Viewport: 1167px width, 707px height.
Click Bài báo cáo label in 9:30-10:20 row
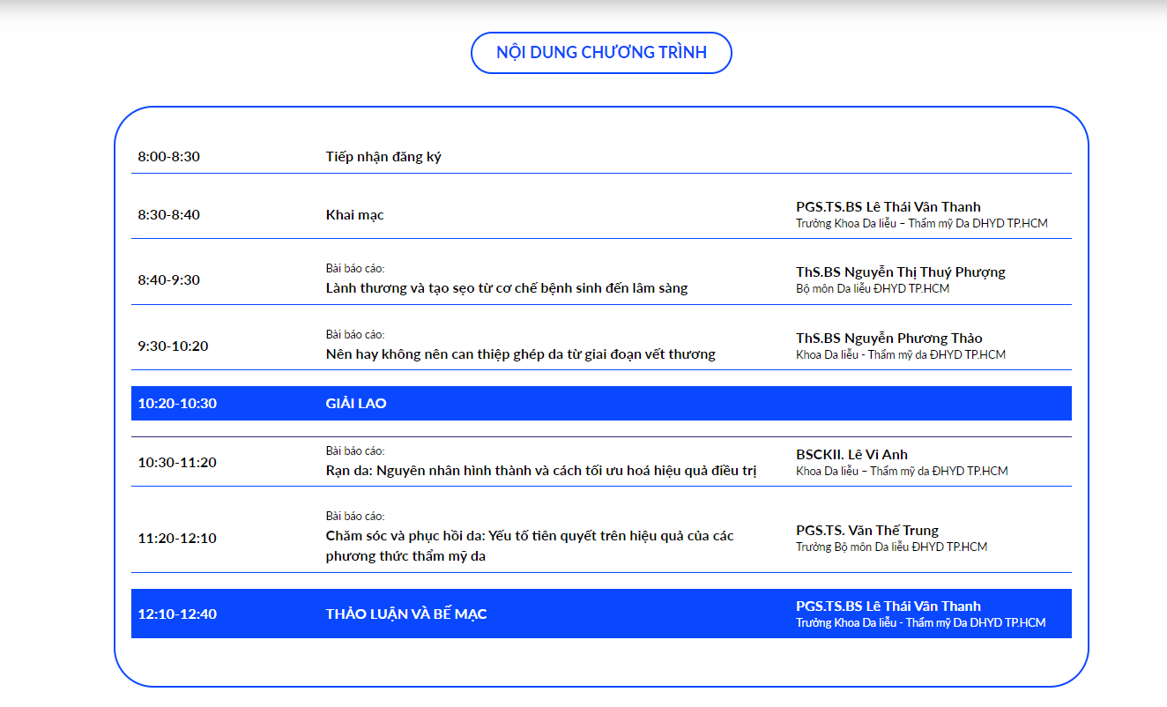click(355, 335)
